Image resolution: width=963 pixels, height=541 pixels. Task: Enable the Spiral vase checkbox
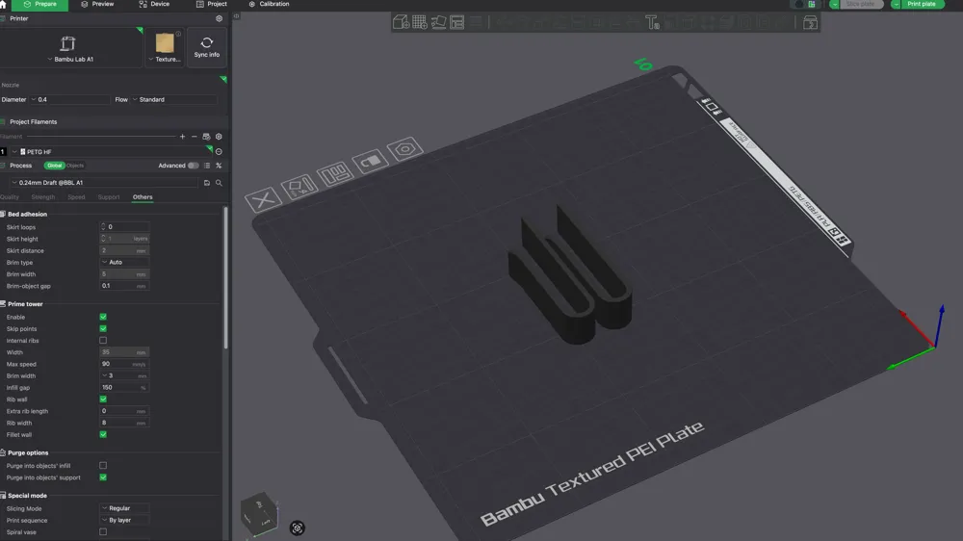(103, 531)
